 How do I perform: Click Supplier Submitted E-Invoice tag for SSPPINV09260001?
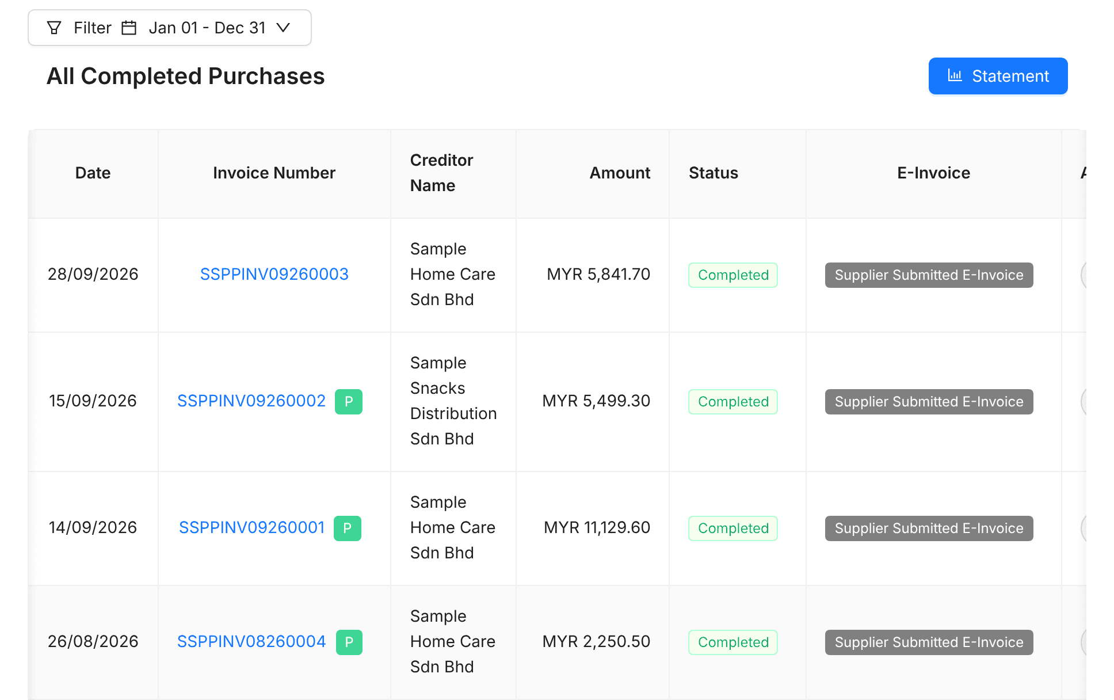929,528
